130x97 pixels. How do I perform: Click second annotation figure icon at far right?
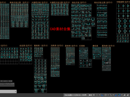pos(128,95)
